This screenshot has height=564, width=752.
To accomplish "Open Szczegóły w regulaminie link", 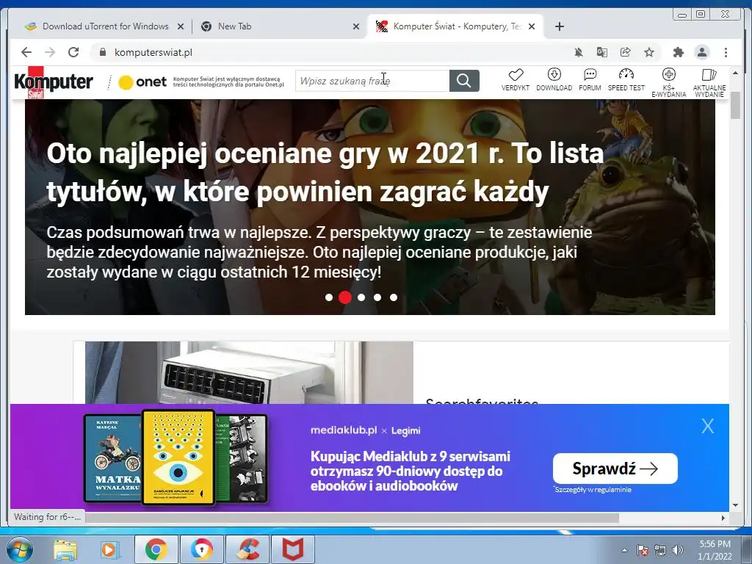I will coord(593,490).
